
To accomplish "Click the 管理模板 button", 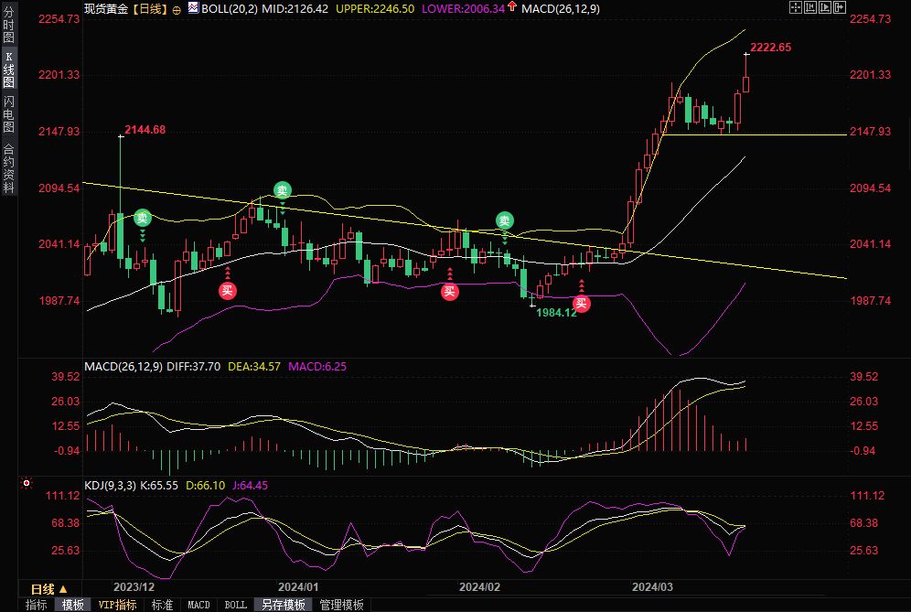I will tap(341, 605).
